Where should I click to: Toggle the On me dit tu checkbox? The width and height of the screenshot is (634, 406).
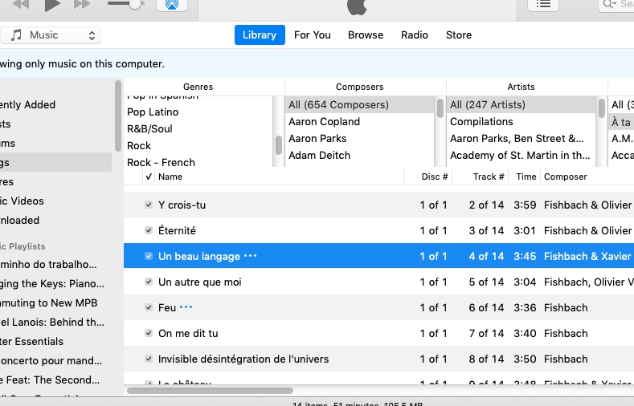[x=149, y=333]
